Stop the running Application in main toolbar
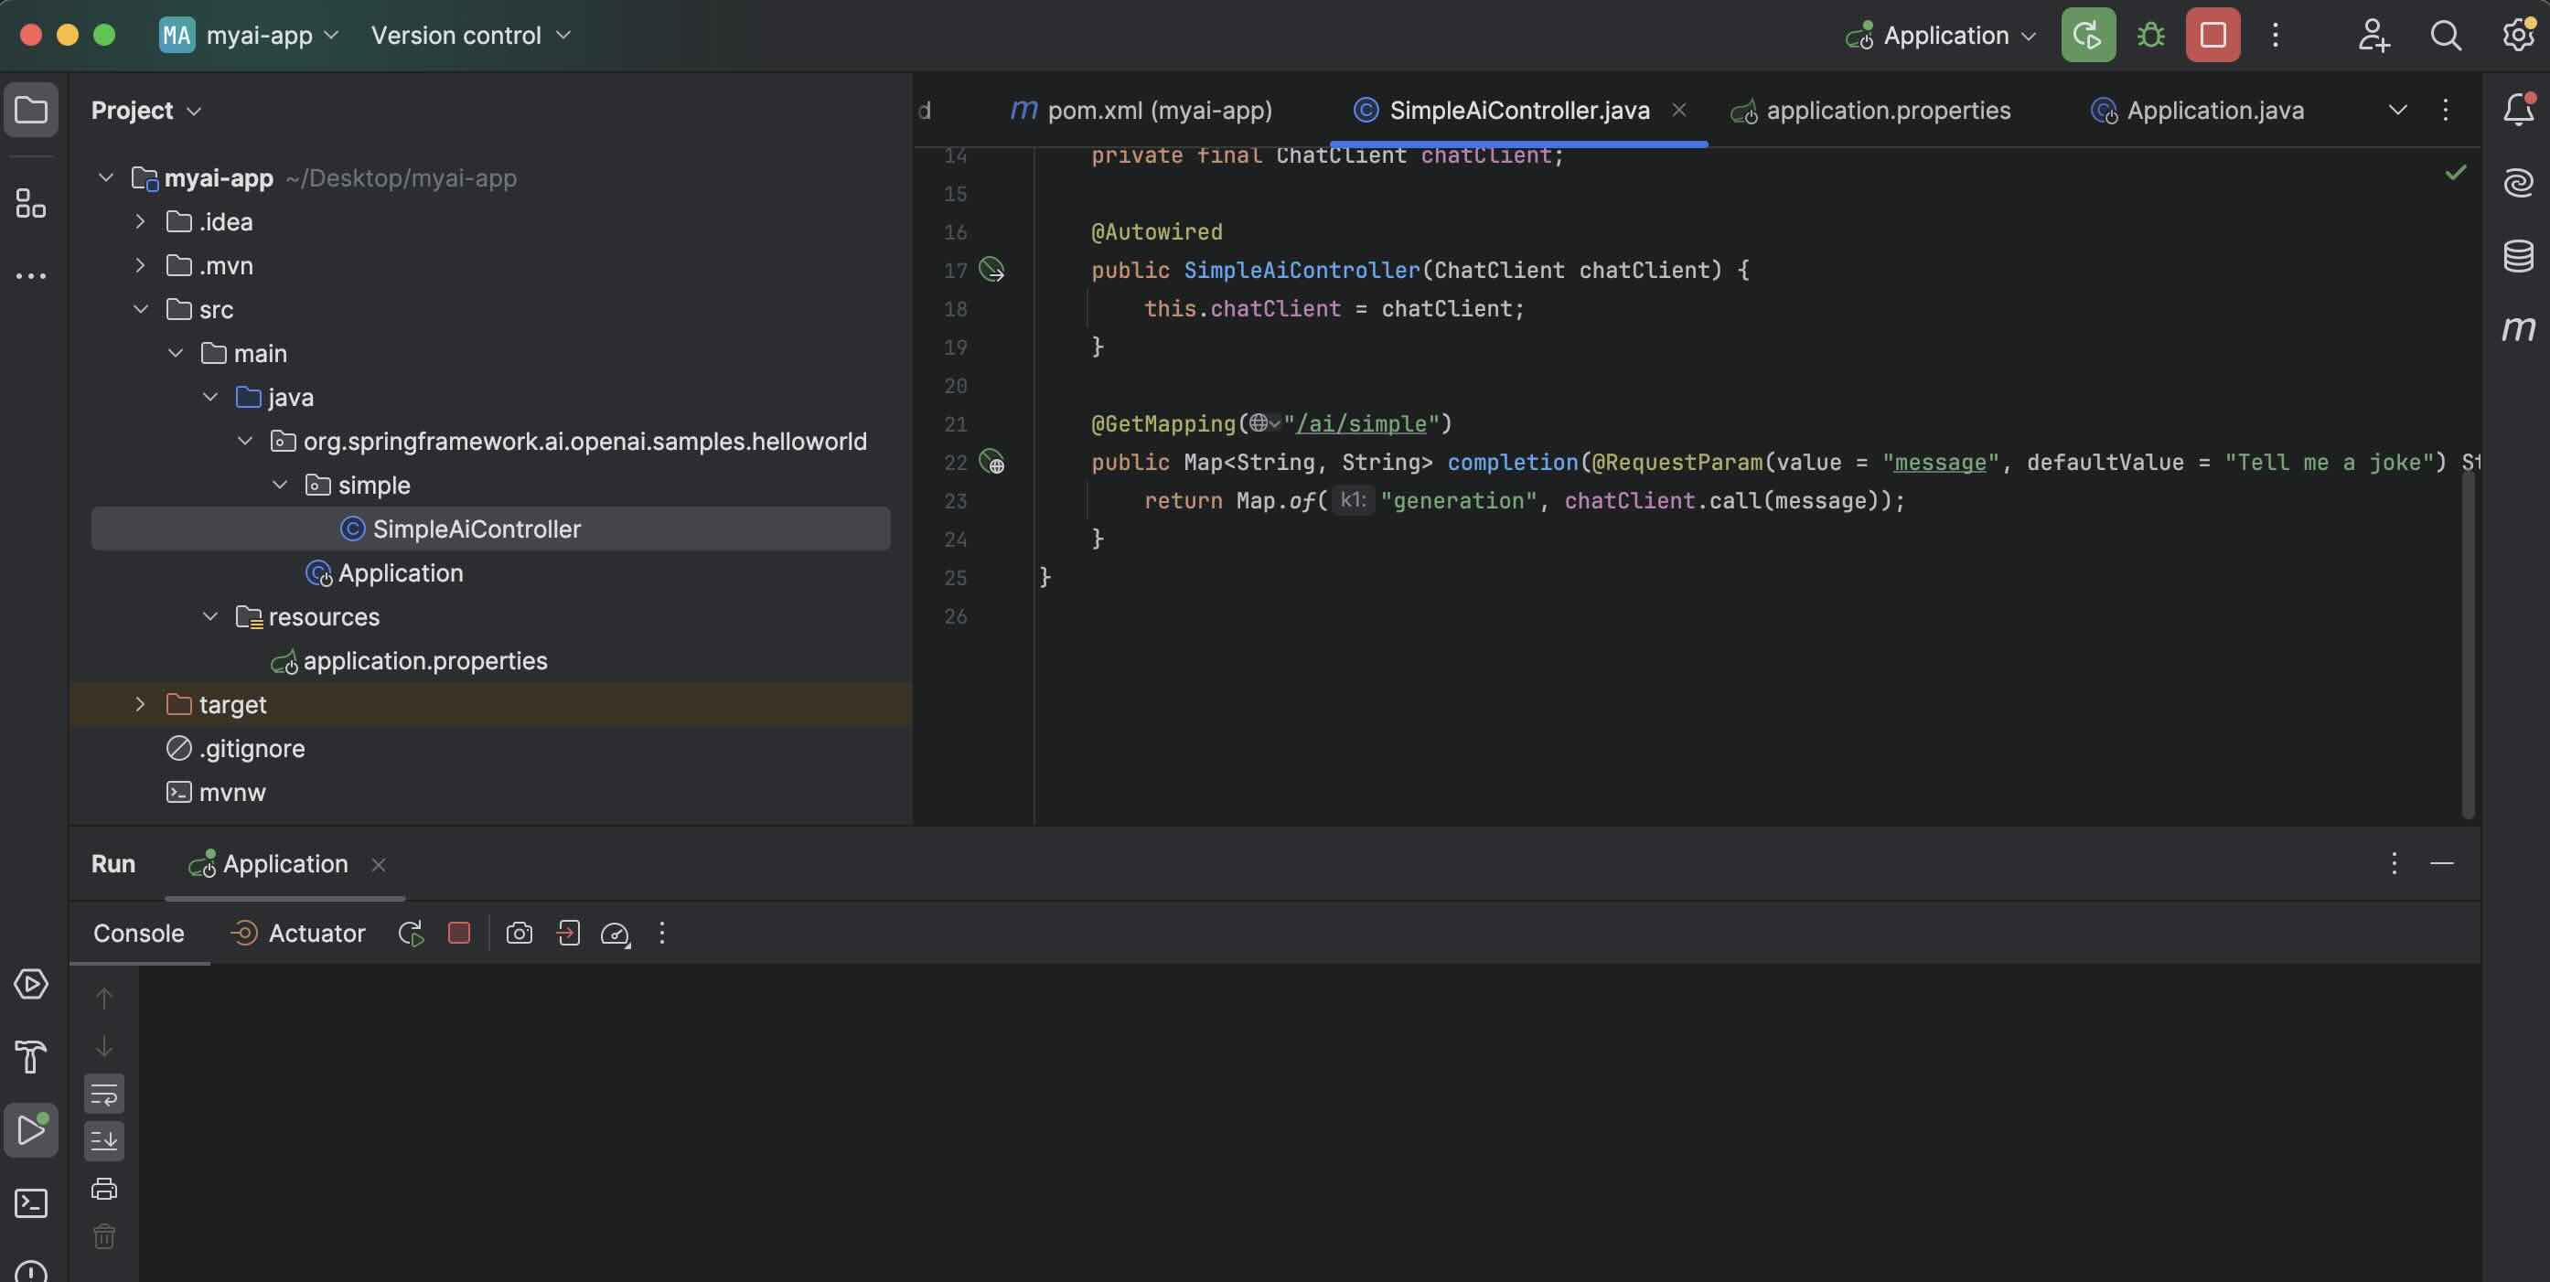The width and height of the screenshot is (2550, 1282). click(2212, 36)
